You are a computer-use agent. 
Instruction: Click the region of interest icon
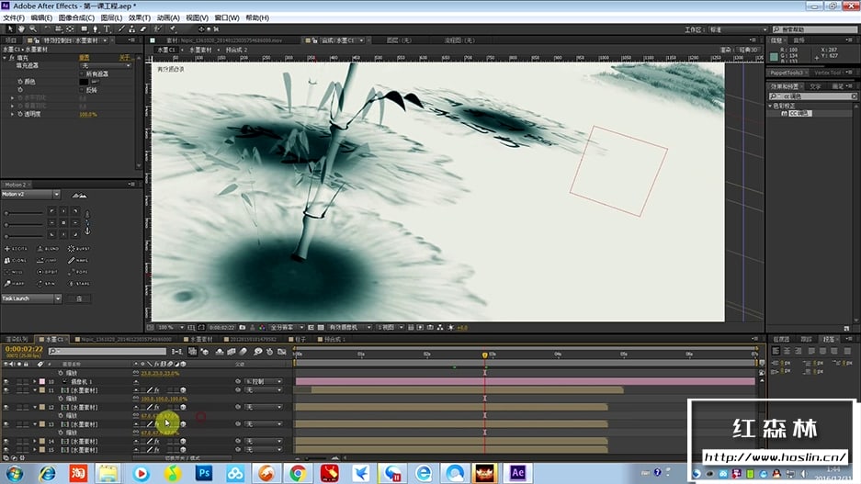(x=311, y=328)
